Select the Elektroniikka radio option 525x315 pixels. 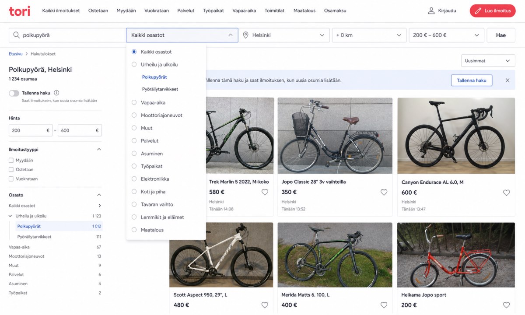[134, 179]
